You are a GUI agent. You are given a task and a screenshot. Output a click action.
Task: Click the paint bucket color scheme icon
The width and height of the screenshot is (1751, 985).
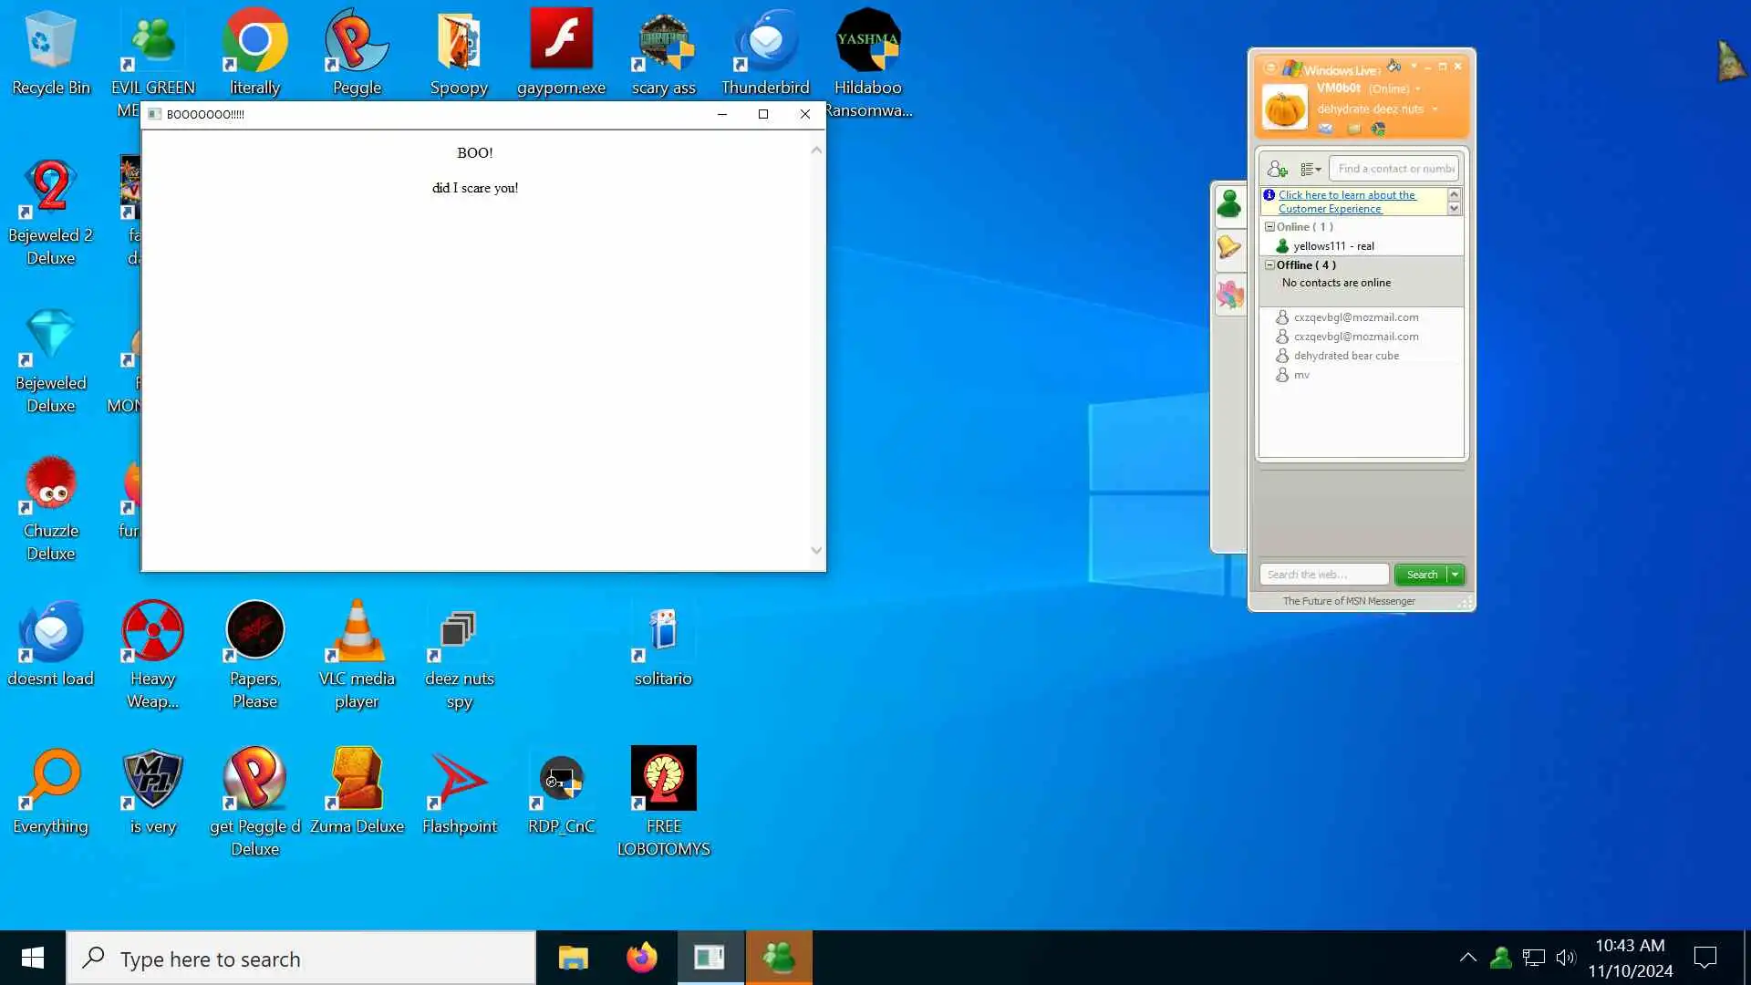(1394, 66)
